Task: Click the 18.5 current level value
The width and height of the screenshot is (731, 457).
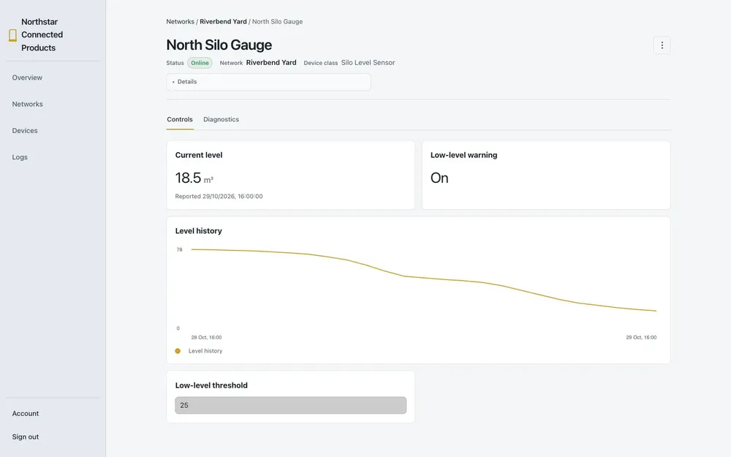Action: coord(188,178)
